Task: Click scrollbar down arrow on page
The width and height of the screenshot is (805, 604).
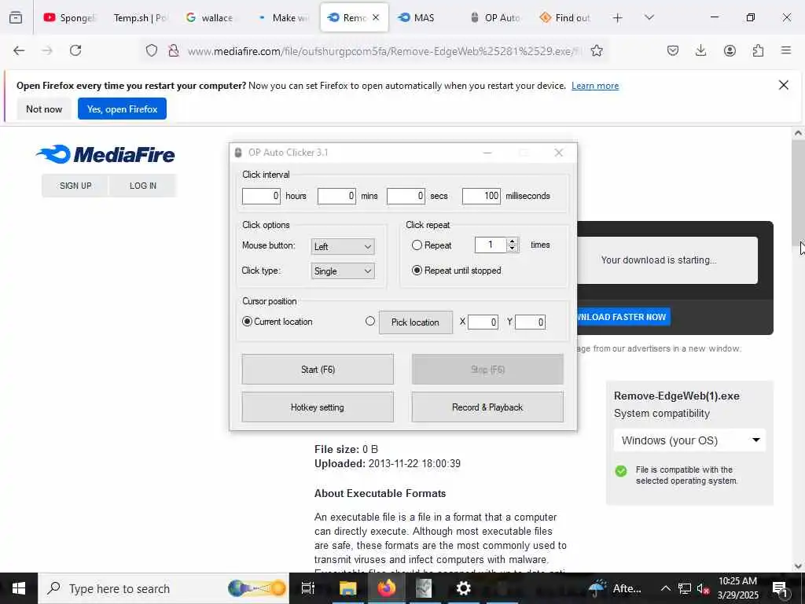Action: pyautogui.click(x=798, y=566)
